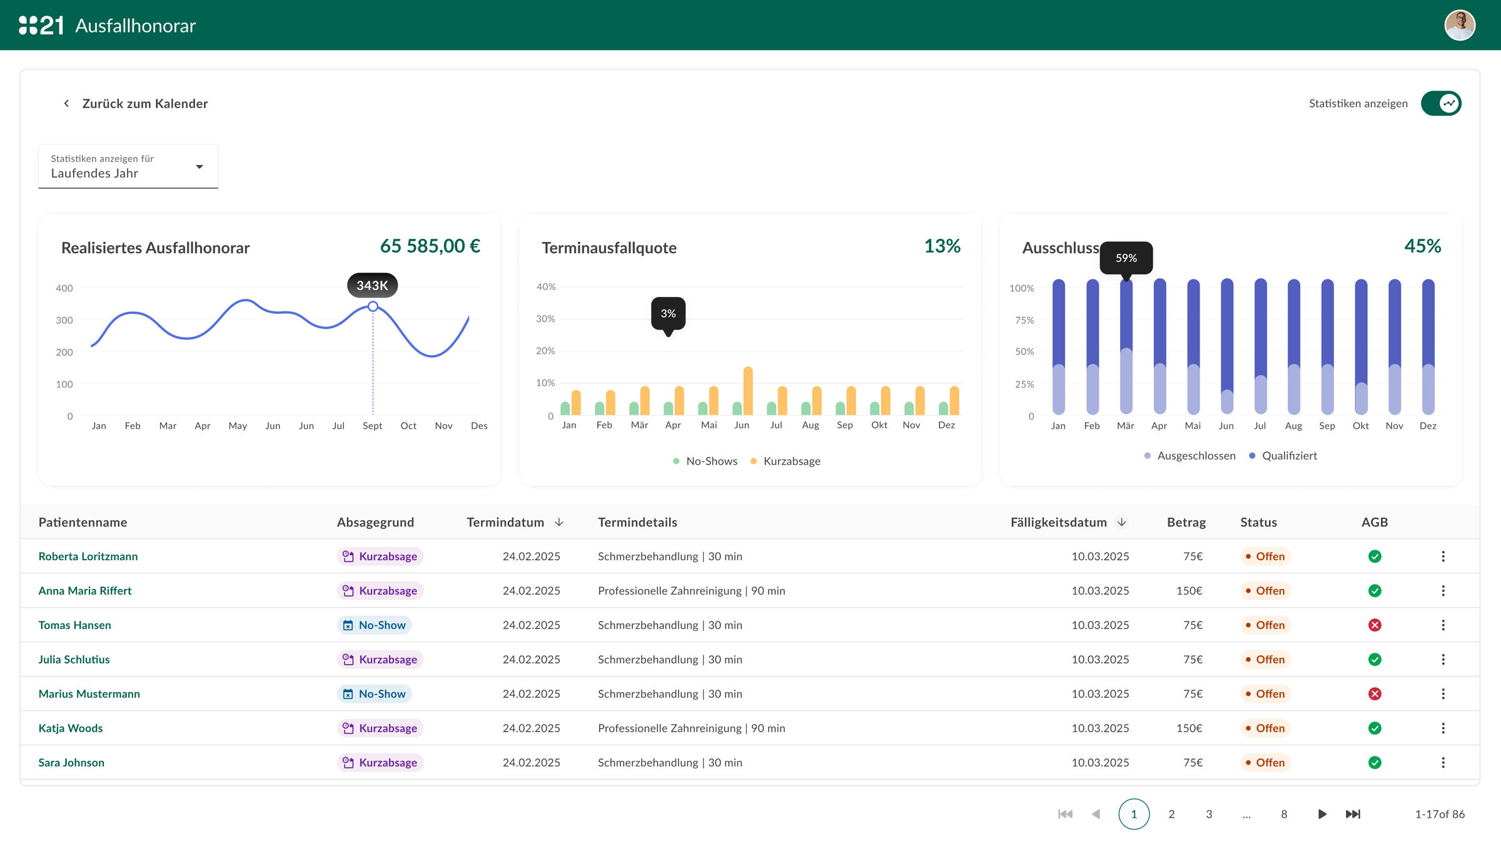
Task: Sort by Termindatum arrow
Action: [559, 522]
